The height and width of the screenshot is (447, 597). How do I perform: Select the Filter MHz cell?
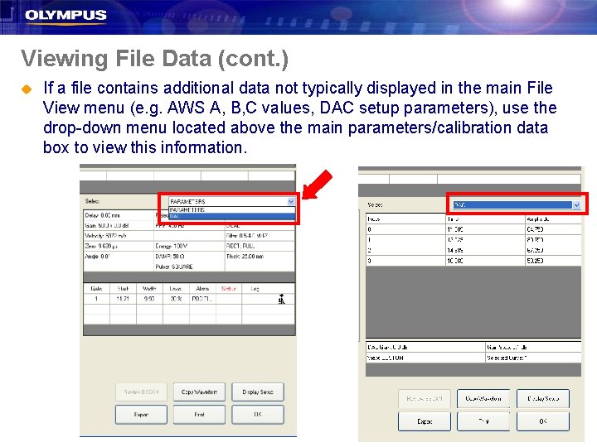click(260, 236)
